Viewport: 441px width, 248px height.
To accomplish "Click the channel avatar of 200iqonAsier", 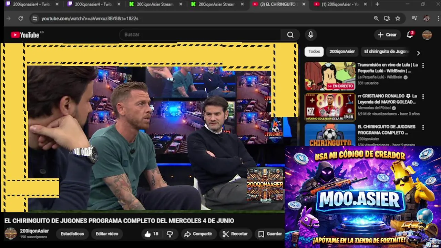I will [x=10, y=234].
